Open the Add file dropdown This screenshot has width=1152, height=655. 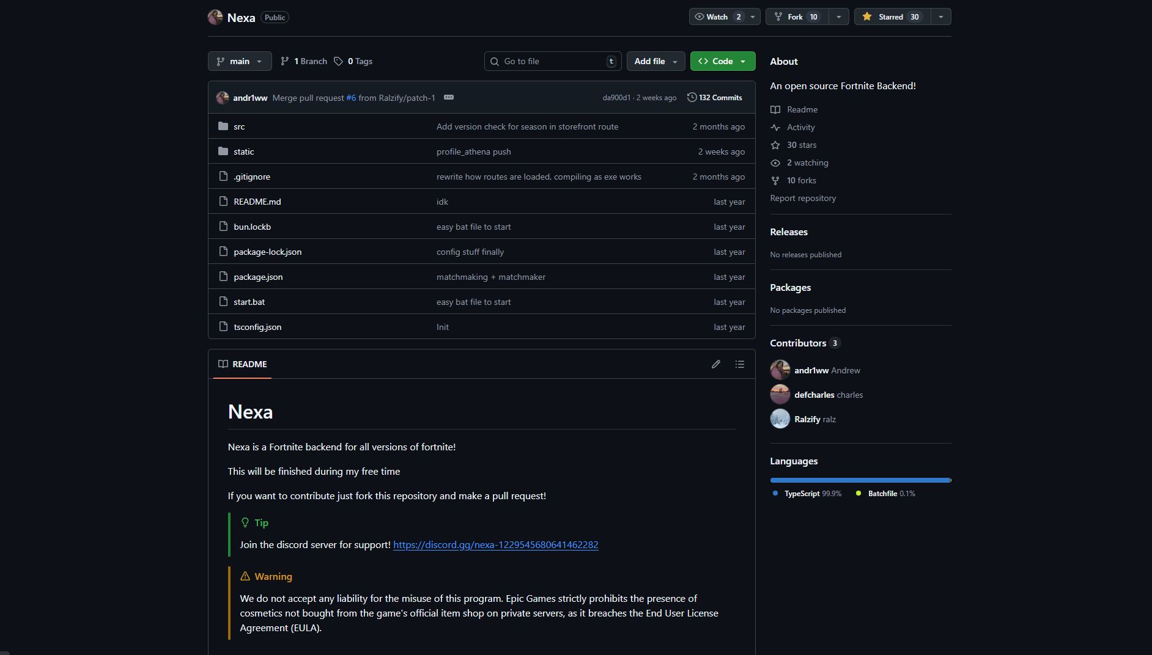tap(655, 61)
